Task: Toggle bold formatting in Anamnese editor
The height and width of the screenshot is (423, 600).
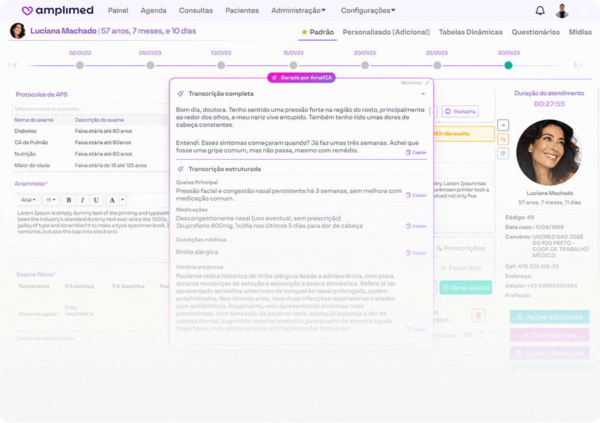Action: pos(69,200)
